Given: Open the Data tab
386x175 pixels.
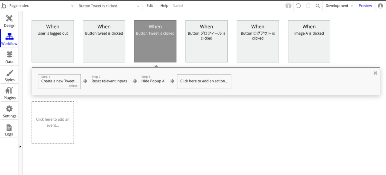Looking at the screenshot, I should (x=9, y=57).
